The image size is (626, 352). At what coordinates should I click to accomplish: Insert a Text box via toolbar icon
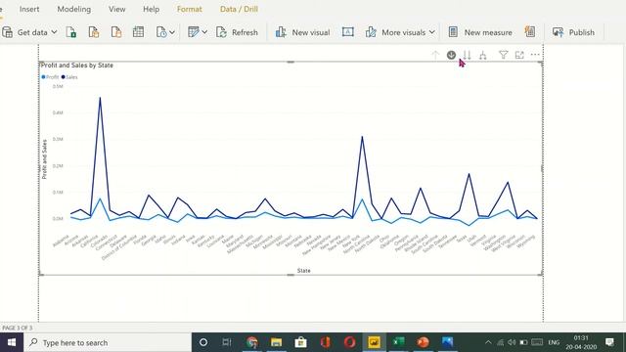(x=348, y=32)
